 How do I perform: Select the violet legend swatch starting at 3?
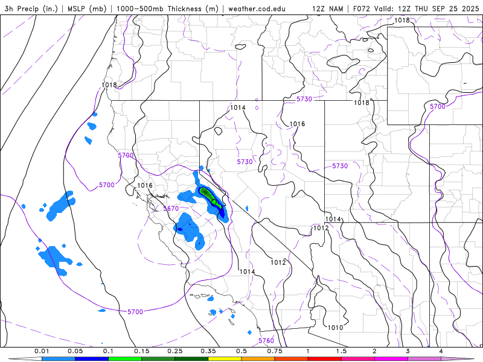(424, 359)
